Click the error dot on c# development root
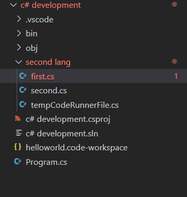Image resolution: width=187 pixels, height=197 pixels. coord(175,4)
